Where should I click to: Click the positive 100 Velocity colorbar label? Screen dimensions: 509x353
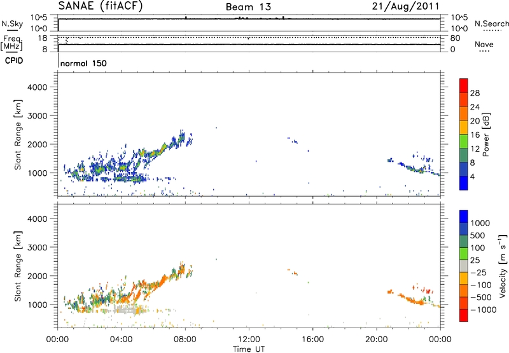478,248
